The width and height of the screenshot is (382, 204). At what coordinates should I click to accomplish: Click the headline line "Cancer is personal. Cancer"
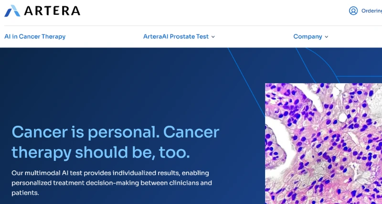coord(115,132)
